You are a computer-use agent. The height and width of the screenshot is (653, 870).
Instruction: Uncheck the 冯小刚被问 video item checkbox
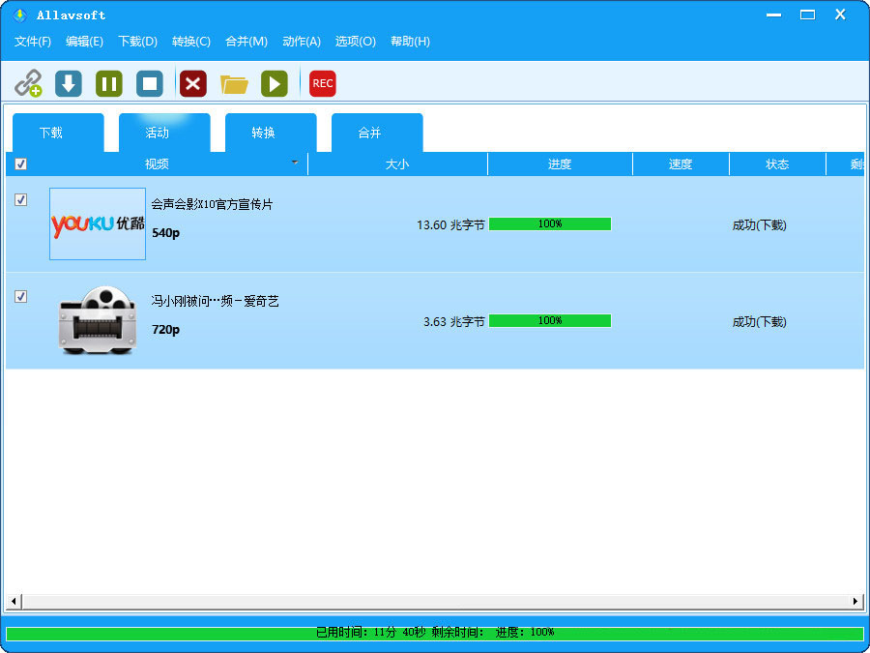point(20,297)
